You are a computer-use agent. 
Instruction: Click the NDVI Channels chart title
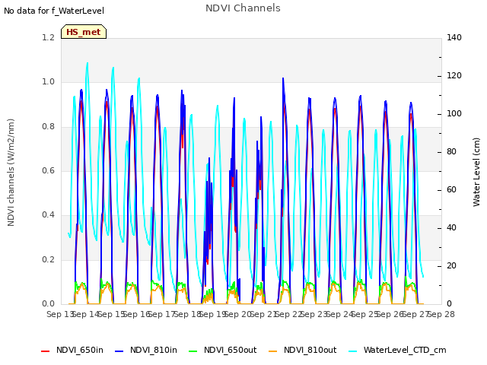click(243, 8)
